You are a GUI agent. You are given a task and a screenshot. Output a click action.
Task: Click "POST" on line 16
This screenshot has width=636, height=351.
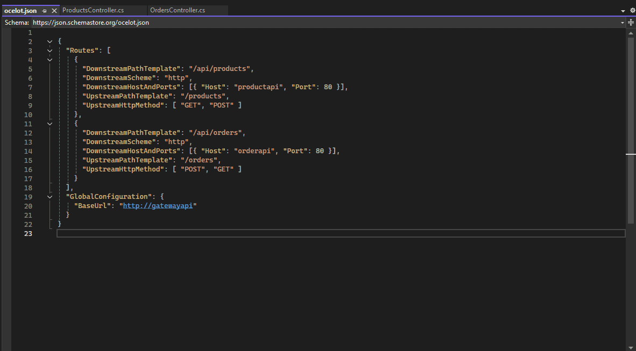(193, 169)
